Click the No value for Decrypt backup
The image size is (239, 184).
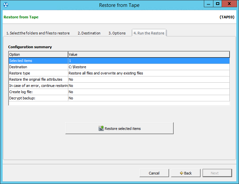(71, 98)
